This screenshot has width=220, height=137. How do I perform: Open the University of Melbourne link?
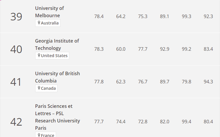click(49, 12)
